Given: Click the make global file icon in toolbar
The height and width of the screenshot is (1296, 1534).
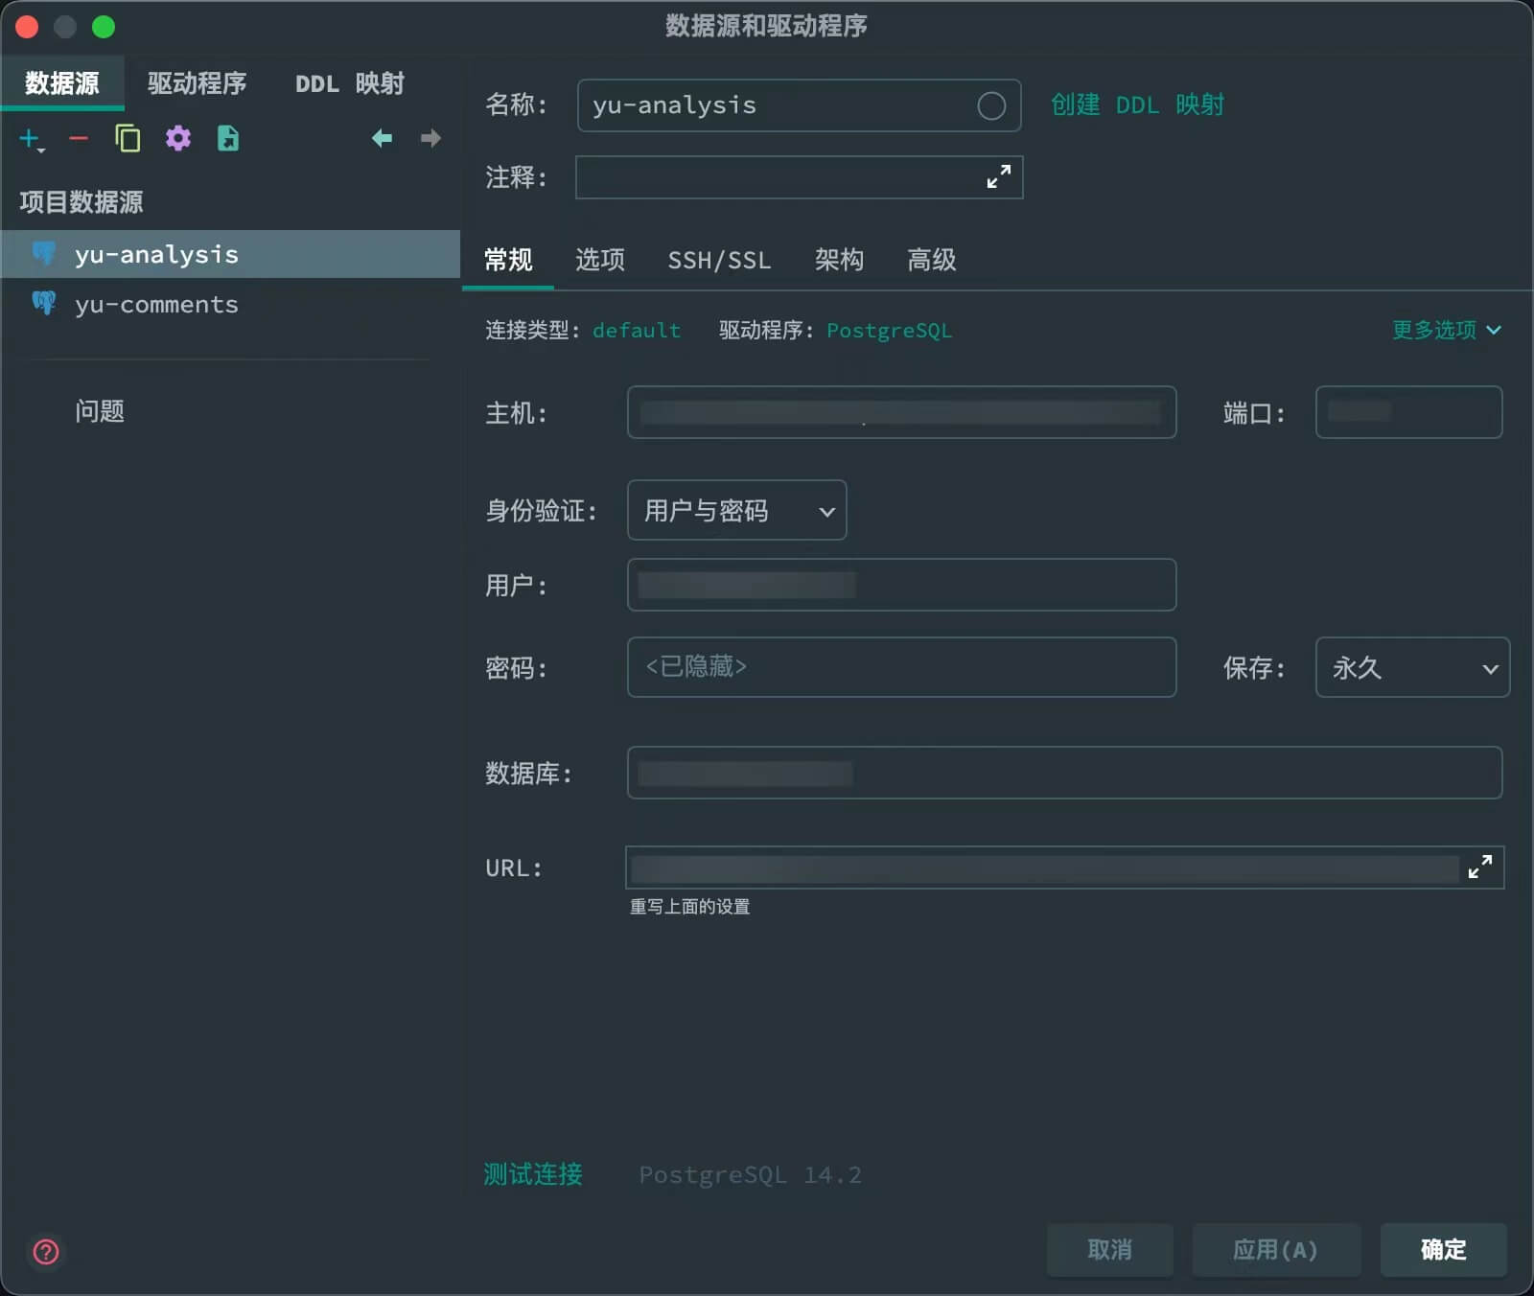Looking at the screenshot, I should click(x=228, y=139).
